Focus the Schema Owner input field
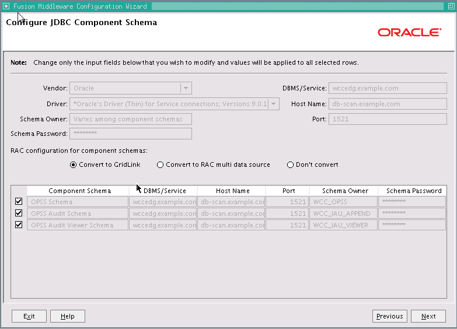This screenshot has width=457, height=329. click(131, 119)
